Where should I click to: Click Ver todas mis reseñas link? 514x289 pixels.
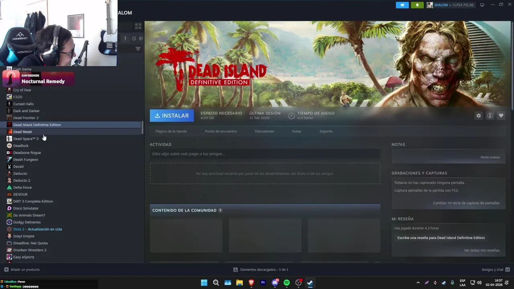pyautogui.click(x=481, y=250)
